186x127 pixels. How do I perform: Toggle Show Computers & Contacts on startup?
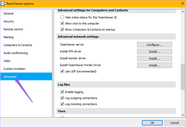(62, 30)
